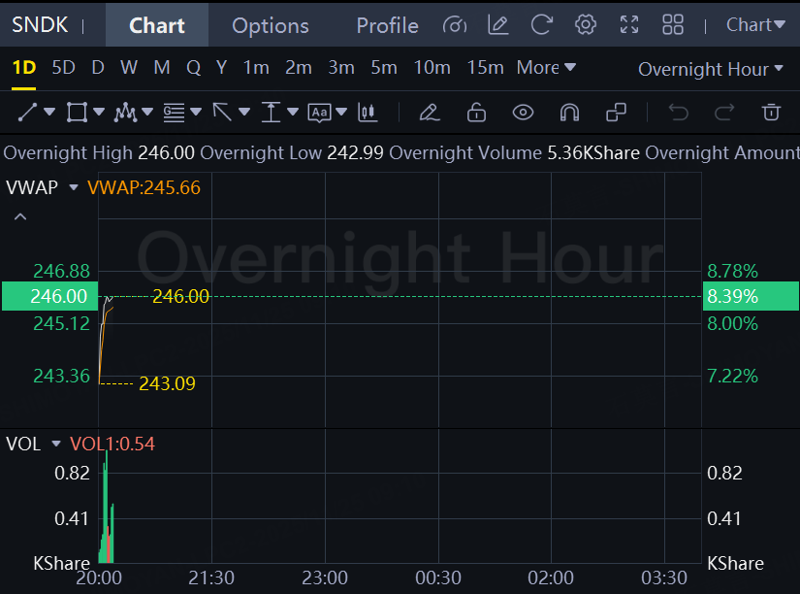
Task: Select the 5D timeframe
Action: tap(63, 68)
